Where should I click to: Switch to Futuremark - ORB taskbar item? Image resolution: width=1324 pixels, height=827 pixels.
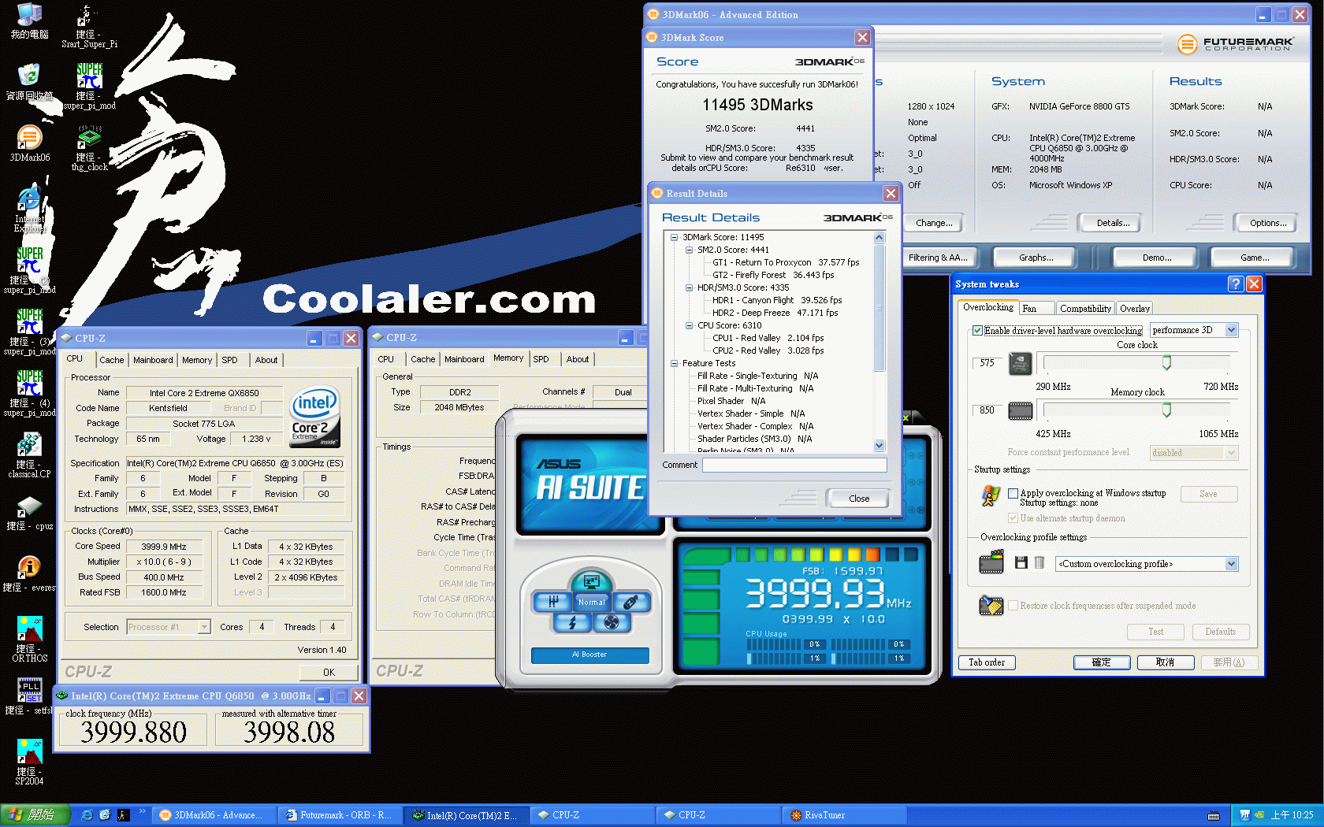(x=340, y=815)
